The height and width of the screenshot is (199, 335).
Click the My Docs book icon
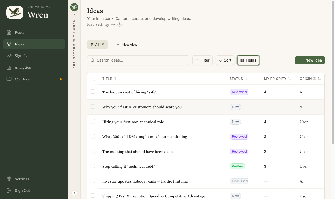point(9,79)
